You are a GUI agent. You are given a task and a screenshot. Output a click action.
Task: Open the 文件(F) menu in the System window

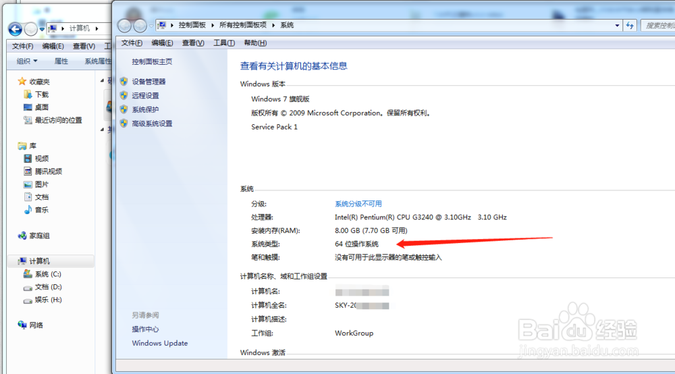(132, 43)
